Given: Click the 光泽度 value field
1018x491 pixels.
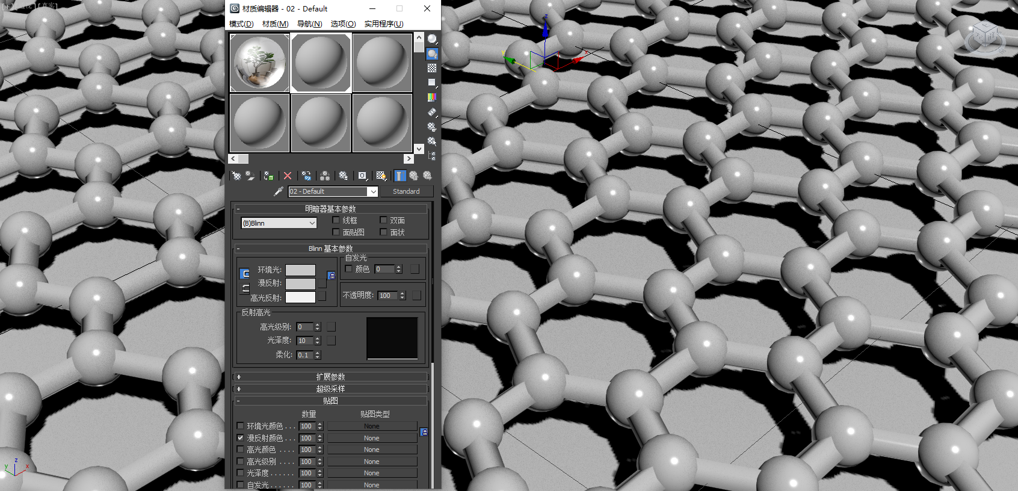Looking at the screenshot, I should (x=305, y=341).
